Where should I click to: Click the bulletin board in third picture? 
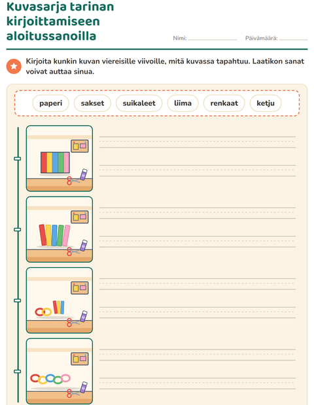click(80, 288)
